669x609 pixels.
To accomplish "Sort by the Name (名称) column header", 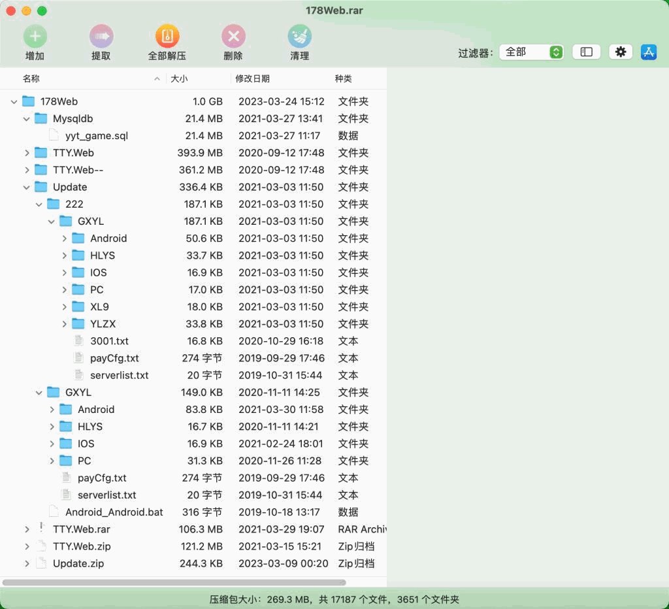I will click(x=31, y=78).
